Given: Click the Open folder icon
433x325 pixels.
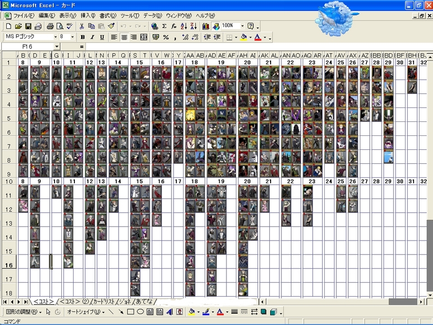Looking at the screenshot, I should [18, 26].
